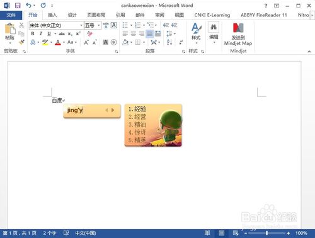Click the character border A icon

pyautogui.click(x=114, y=25)
